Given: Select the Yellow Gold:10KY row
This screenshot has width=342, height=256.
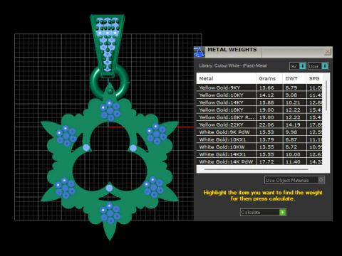Looking at the screenshot, I should [259, 95].
